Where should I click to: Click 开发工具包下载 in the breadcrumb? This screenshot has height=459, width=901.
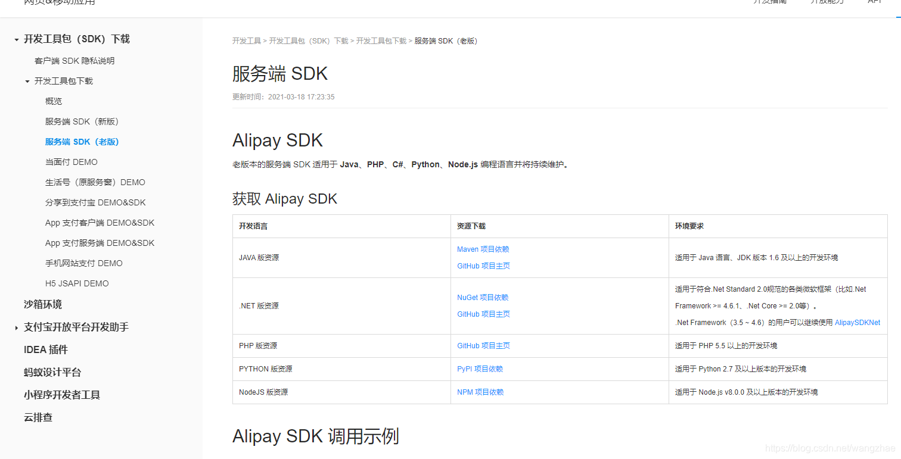(x=381, y=41)
